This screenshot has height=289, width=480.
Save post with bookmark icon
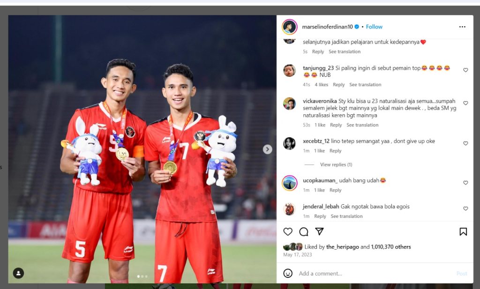point(463,232)
